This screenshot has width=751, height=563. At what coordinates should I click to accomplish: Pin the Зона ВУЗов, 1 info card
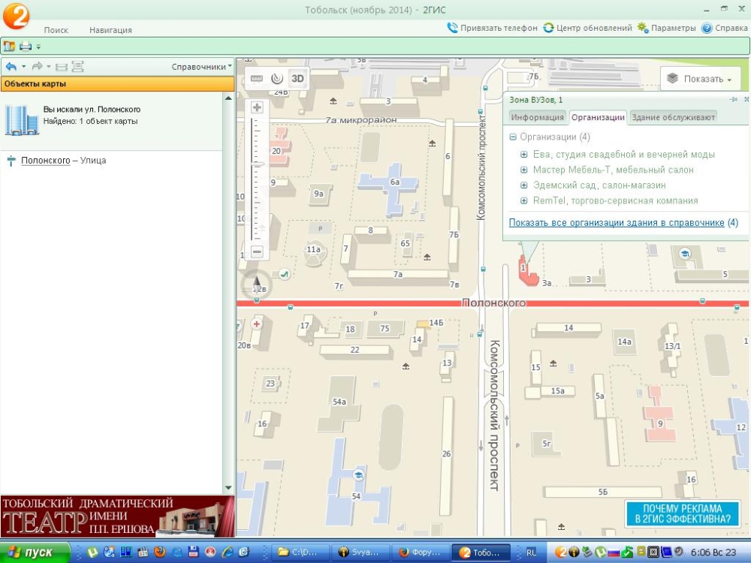(733, 100)
